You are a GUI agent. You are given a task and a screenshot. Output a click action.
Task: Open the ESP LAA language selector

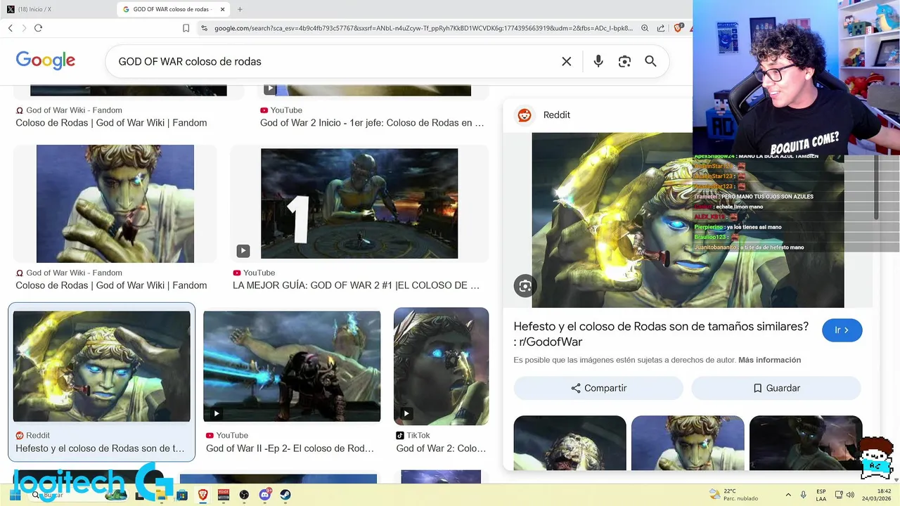click(821, 495)
